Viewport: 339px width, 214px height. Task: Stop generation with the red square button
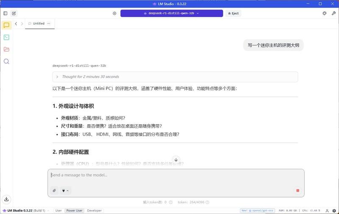(298, 190)
